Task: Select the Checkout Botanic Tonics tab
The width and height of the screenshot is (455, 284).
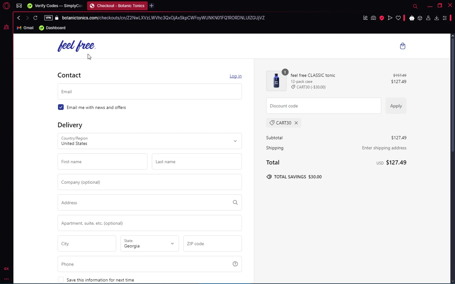Action: [117, 6]
